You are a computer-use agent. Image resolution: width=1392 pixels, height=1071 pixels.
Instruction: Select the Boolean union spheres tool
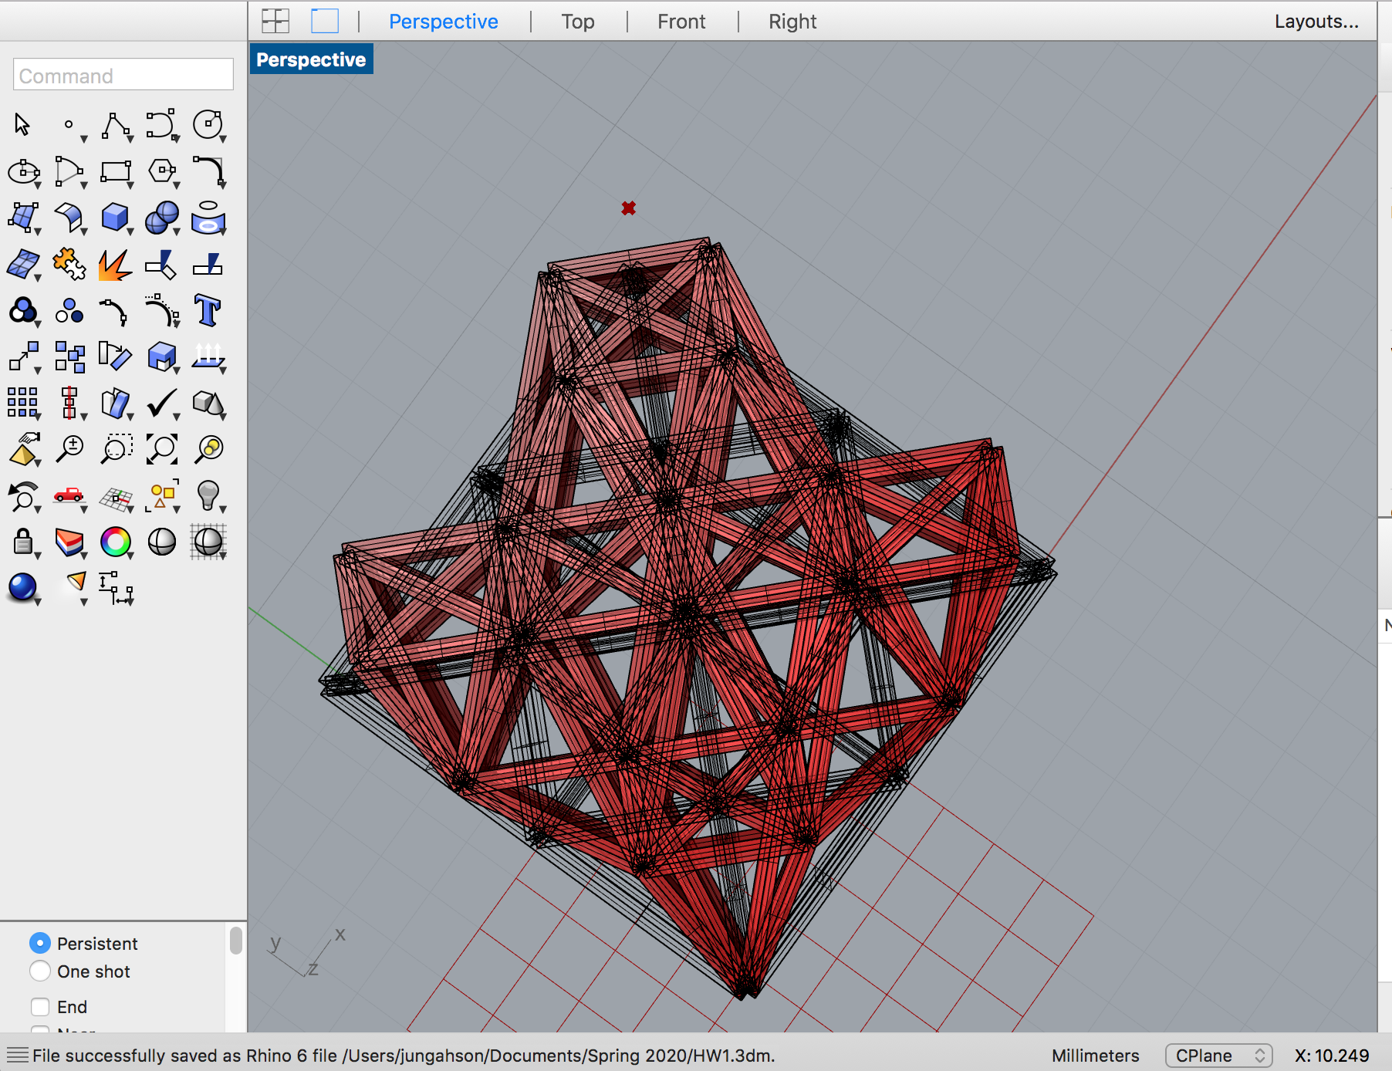coord(162,218)
